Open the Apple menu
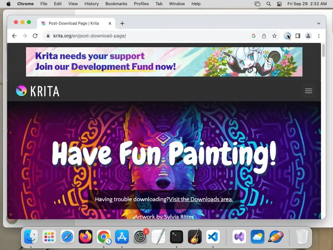 (x=8, y=4)
